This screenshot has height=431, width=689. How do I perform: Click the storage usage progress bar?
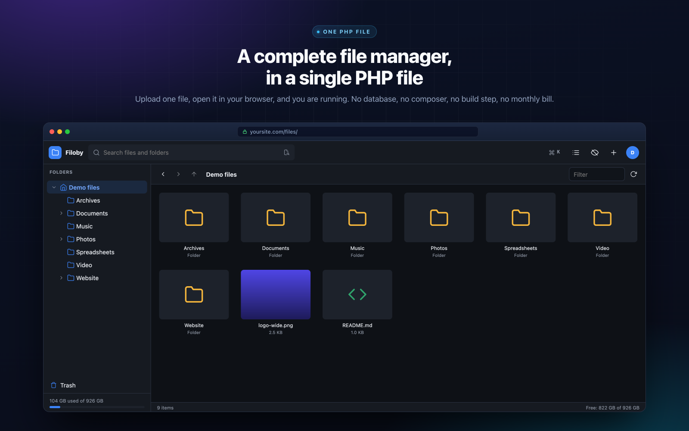(x=97, y=407)
